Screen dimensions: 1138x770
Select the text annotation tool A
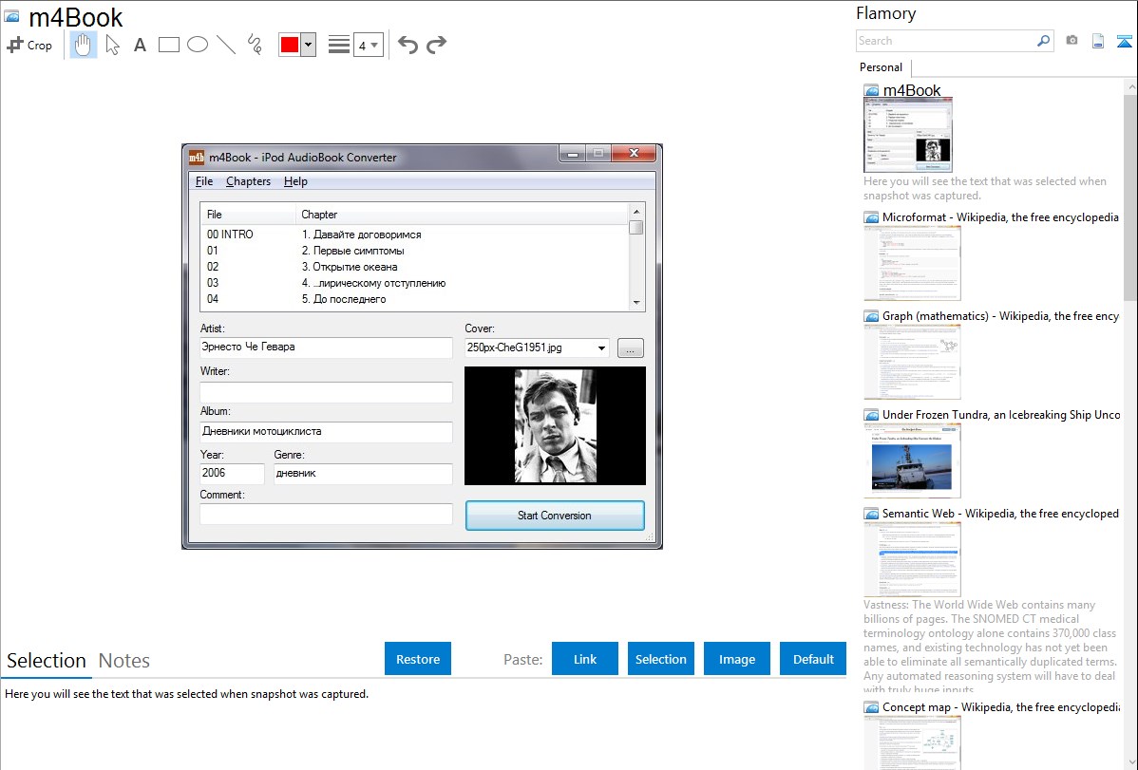pyautogui.click(x=140, y=45)
